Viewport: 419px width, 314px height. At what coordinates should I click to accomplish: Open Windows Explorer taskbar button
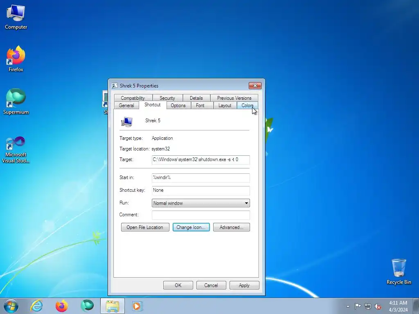113,306
